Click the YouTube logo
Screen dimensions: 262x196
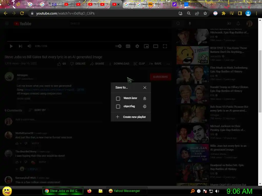click(x=23, y=24)
